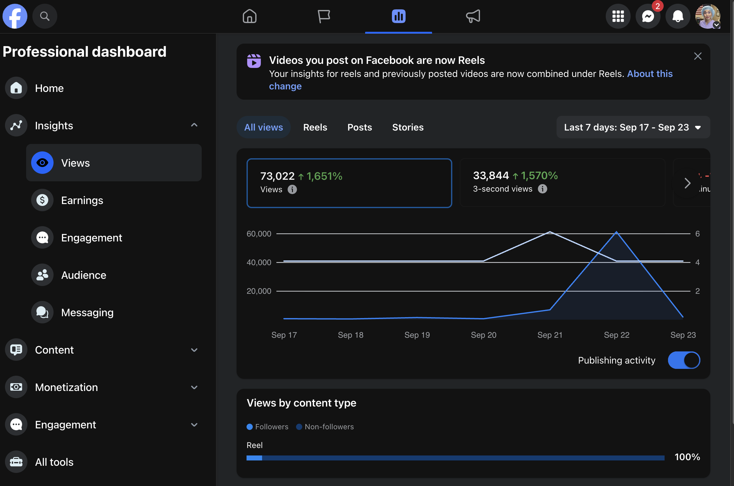This screenshot has height=486, width=734.
Task: Dismiss the Reels announcement banner
Action: tap(698, 56)
